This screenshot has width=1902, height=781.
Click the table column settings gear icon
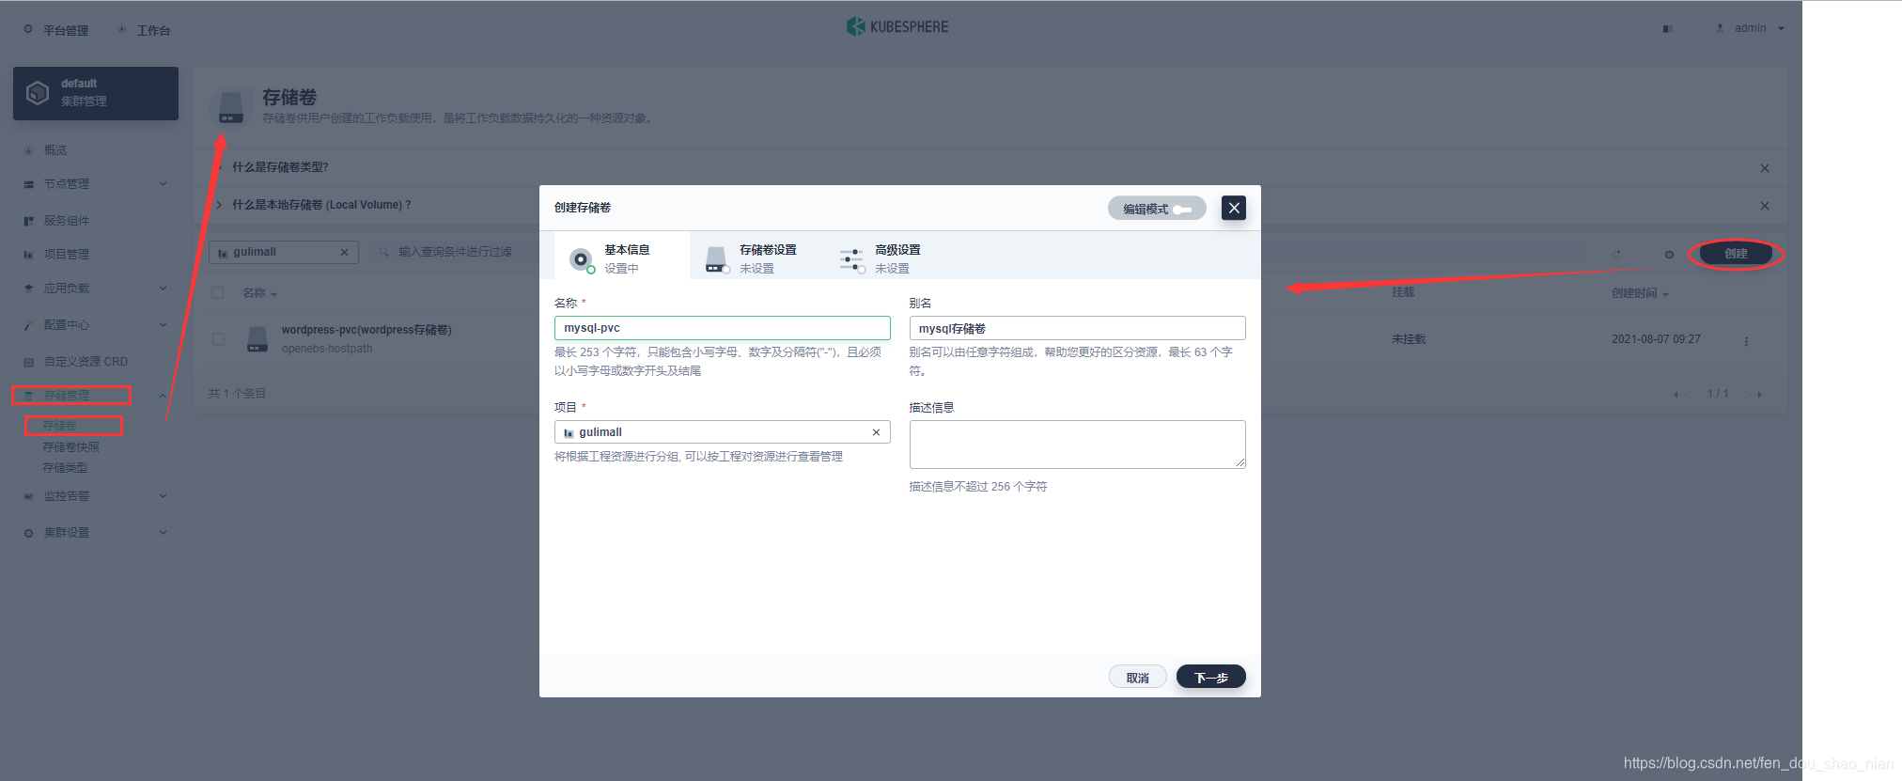[1669, 255]
